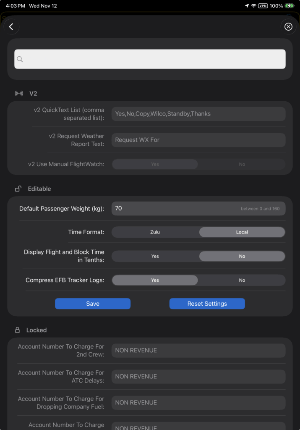Tap the search magnifier icon
The image size is (300, 430).
tap(20, 59)
